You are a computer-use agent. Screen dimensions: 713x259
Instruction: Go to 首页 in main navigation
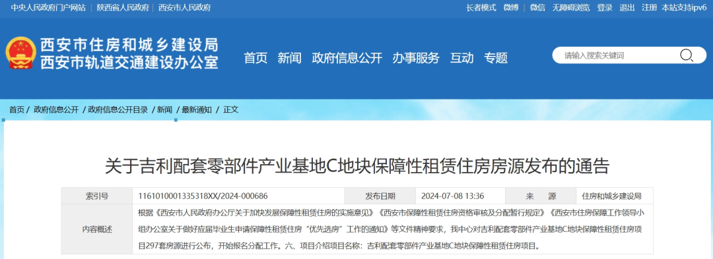tap(255, 58)
